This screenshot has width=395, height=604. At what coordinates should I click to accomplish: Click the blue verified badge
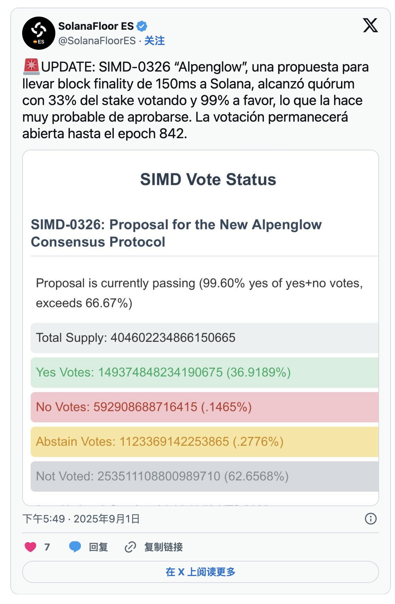tap(142, 26)
